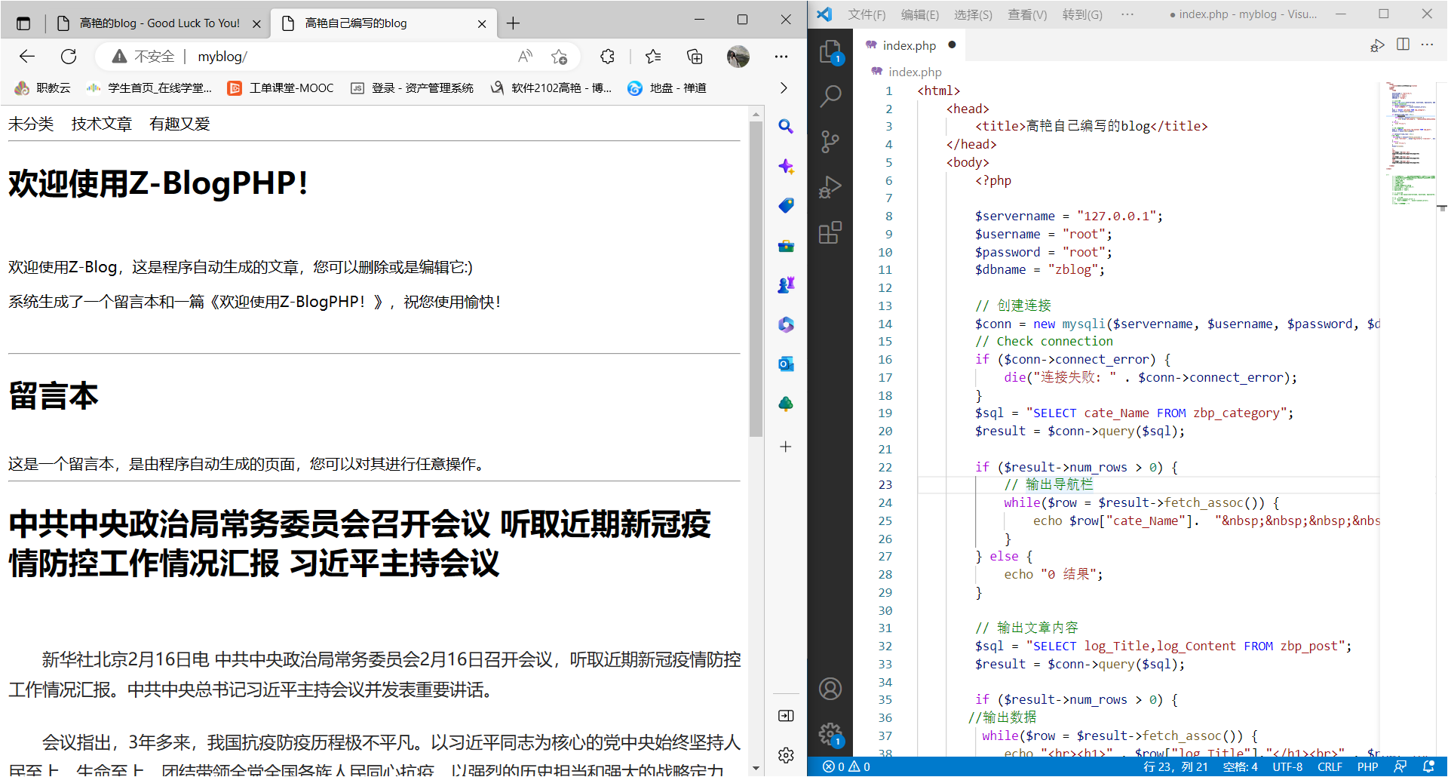Split the VS Code editor right
This screenshot has height=777, width=1448.
point(1403,45)
